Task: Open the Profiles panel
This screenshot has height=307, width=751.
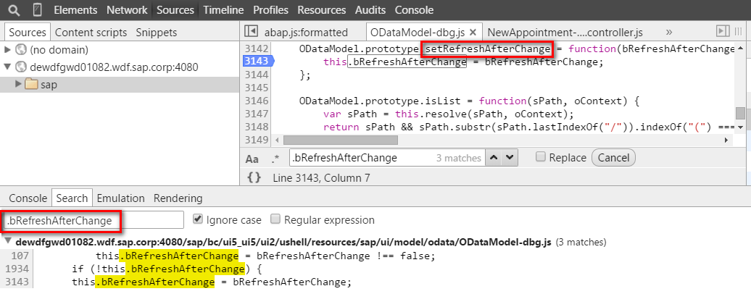Action: point(270,10)
